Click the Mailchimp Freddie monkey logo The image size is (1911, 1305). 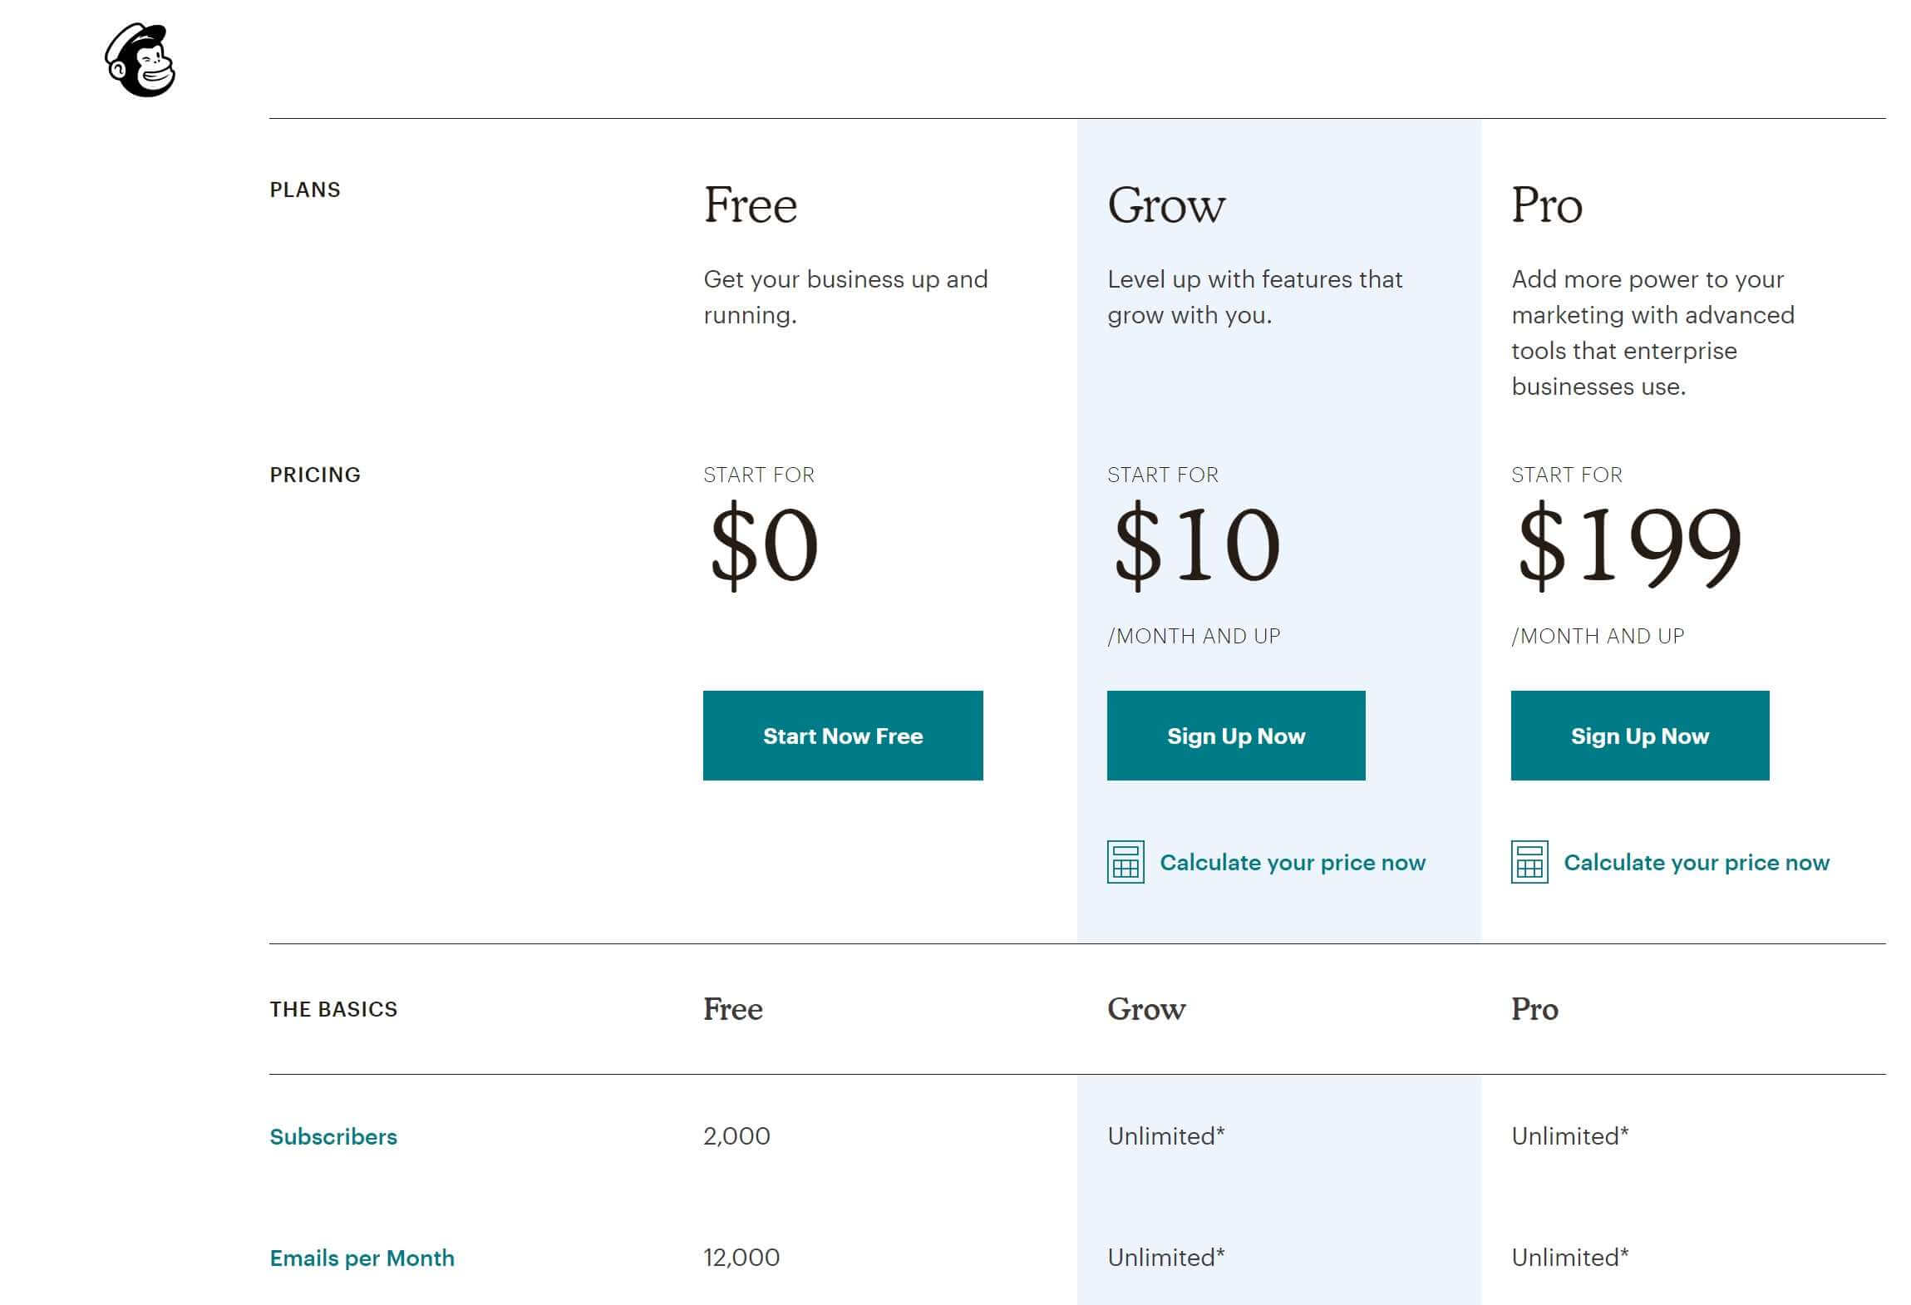point(140,61)
